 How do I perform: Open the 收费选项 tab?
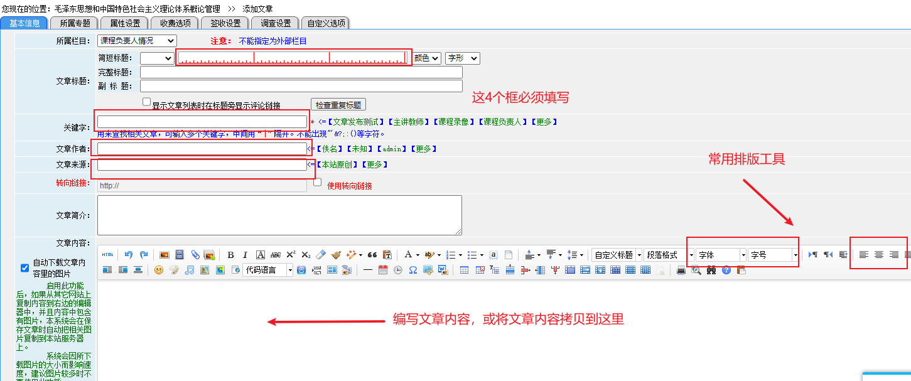point(175,23)
